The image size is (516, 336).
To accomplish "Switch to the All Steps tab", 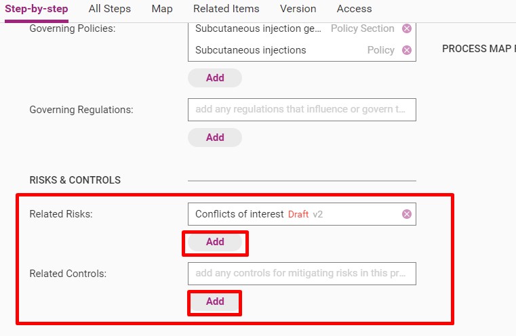I will (110, 9).
